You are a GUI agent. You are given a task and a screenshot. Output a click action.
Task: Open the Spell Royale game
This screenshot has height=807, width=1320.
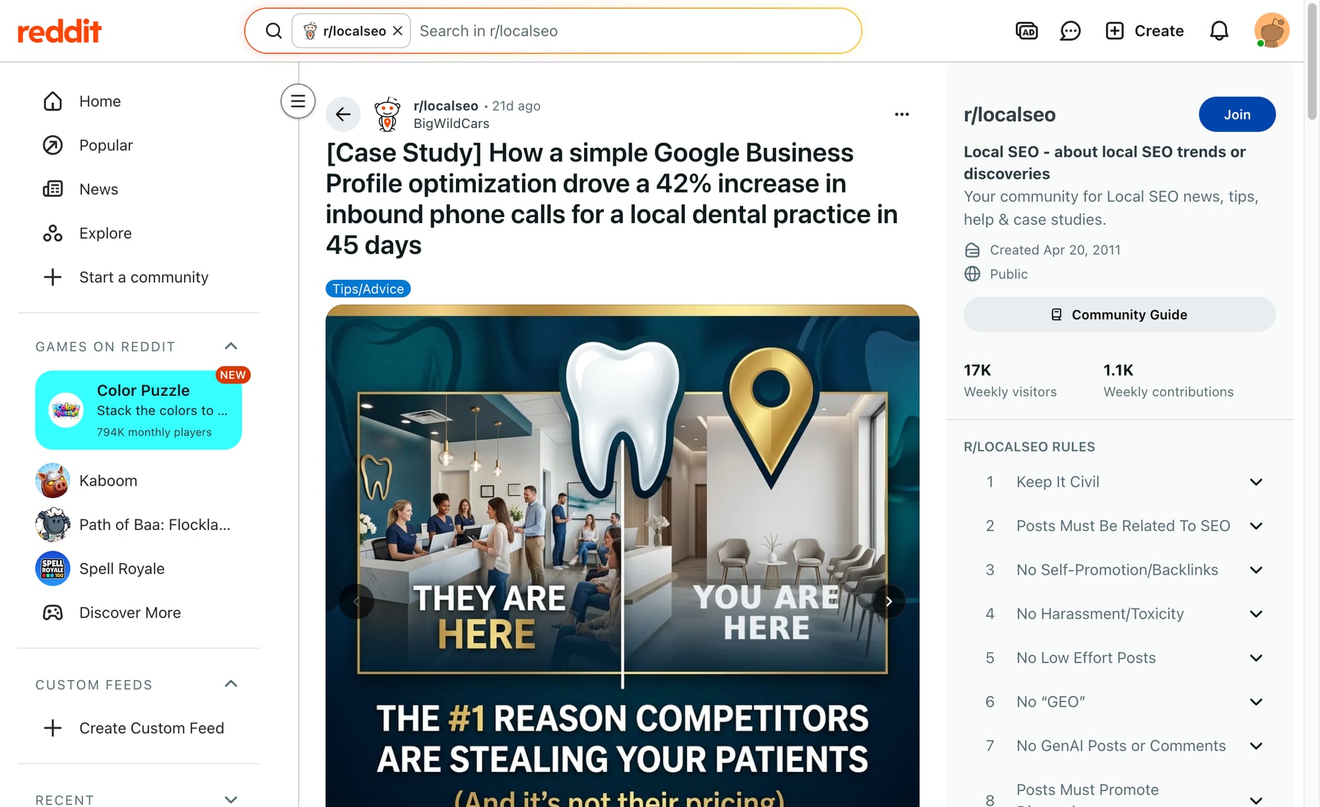coord(139,569)
